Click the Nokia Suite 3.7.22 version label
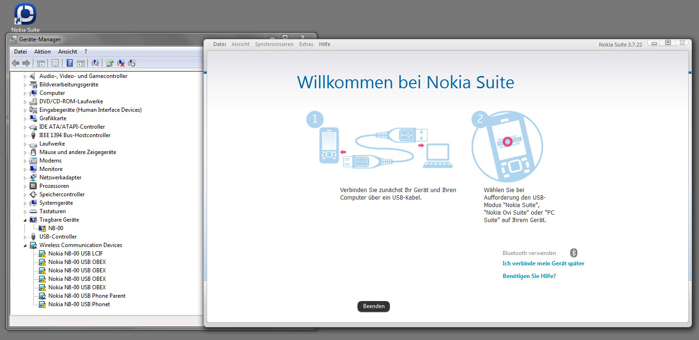This screenshot has width=699, height=340. (620, 45)
